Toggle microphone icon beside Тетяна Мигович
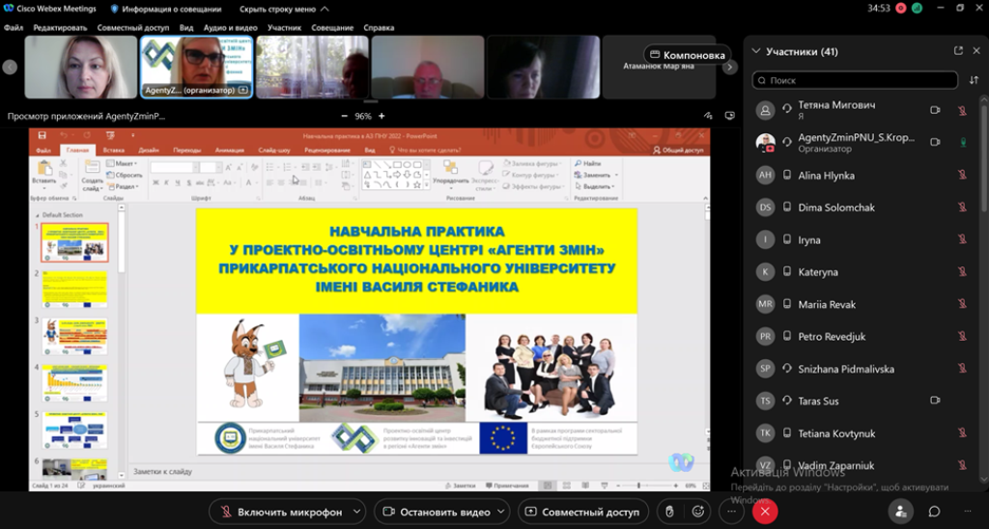Viewport: 989px width, 529px height. pos(962,110)
